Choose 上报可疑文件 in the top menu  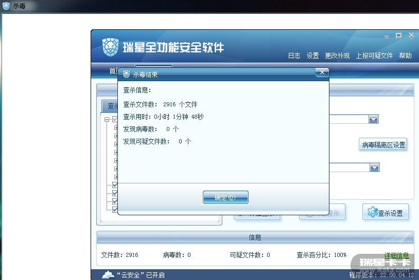pyautogui.click(x=374, y=55)
